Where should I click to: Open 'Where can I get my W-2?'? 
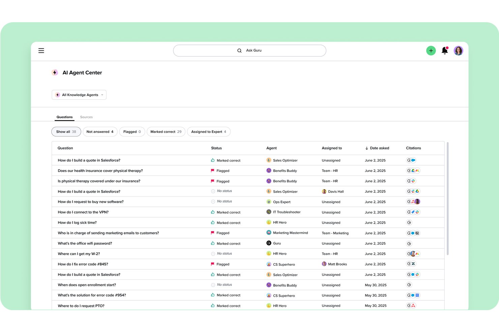(x=79, y=254)
